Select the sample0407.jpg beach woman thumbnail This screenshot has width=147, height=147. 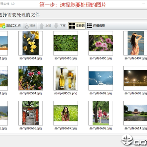[x=135, y=43]
